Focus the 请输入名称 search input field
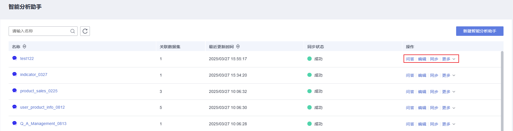This screenshot has height=131, width=513. 40,31
